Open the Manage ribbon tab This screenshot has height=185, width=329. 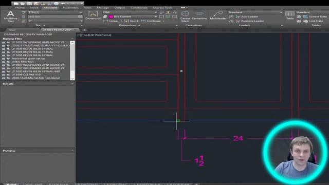pos(103,8)
